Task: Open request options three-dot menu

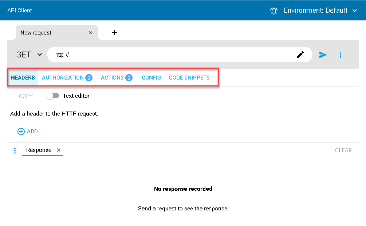Action: tap(340, 55)
